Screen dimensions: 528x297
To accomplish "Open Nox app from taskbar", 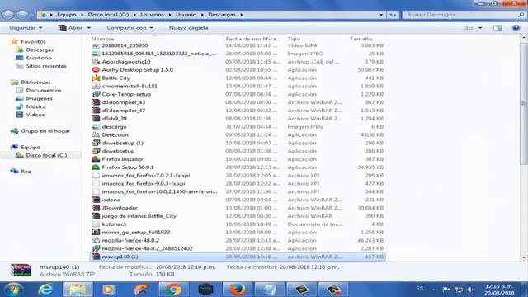I will [205, 290].
